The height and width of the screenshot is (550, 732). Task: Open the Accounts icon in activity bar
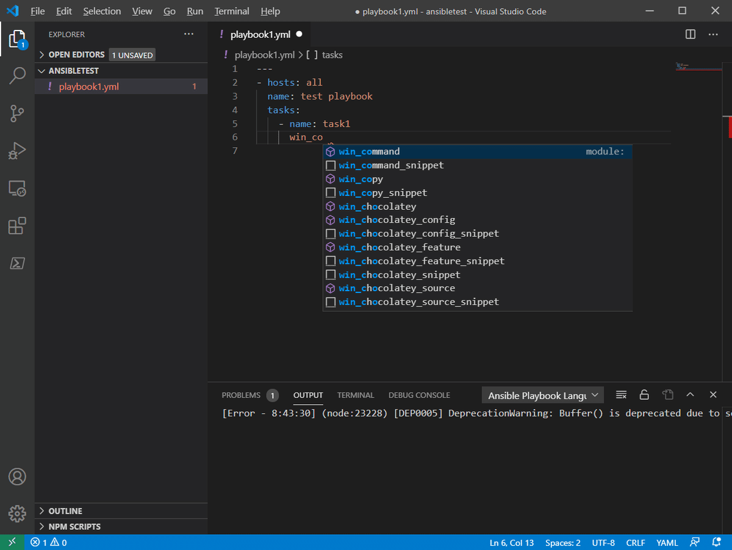pyautogui.click(x=17, y=476)
